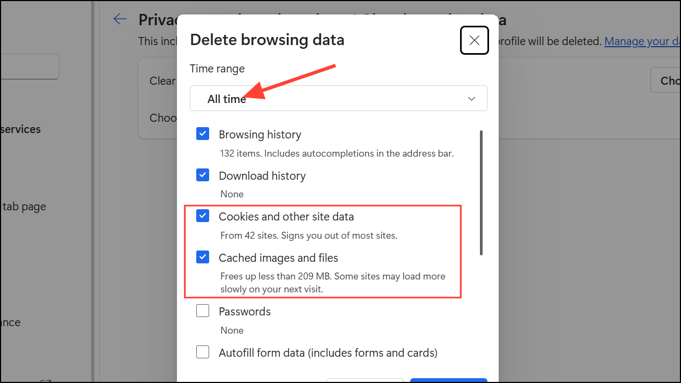Open the Manage your data link

642,41
